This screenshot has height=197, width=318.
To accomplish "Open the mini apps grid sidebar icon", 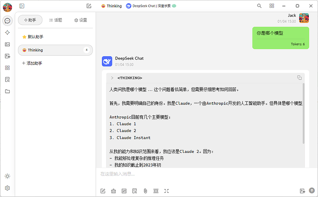I will click(x=7, y=68).
